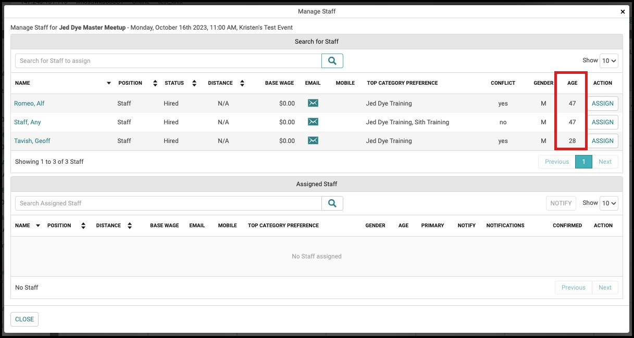
Task: Click the Top Category Preference header in Search for Staff
Action: click(402, 83)
